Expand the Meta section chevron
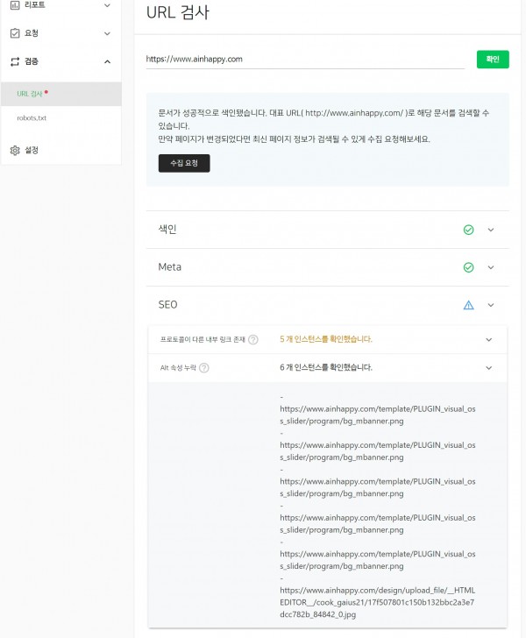This screenshot has width=526, height=638. [491, 267]
